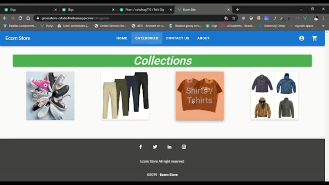Open the Shirts / Tshirts collection card
Viewport: 329px width, 185px height.
pos(200,96)
